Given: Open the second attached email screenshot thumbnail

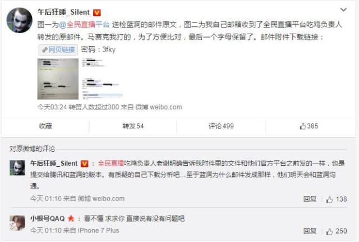Looking at the screenshot, I should click(x=102, y=79).
